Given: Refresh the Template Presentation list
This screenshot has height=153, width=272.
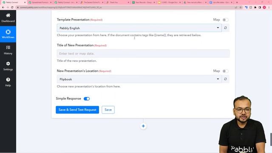Looking at the screenshot, I should (x=225, y=28).
